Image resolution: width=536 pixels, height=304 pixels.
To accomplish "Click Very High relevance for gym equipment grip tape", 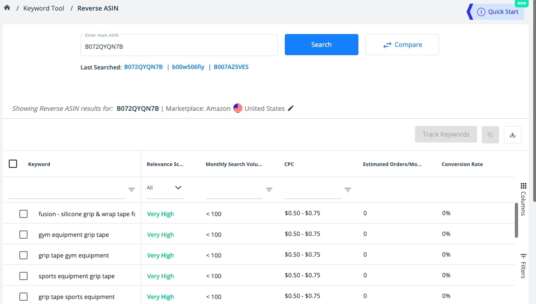I will pyautogui.click(x=160, y=235).
